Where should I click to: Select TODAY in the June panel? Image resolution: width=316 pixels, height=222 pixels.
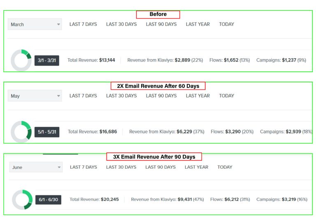click(225, 167)
